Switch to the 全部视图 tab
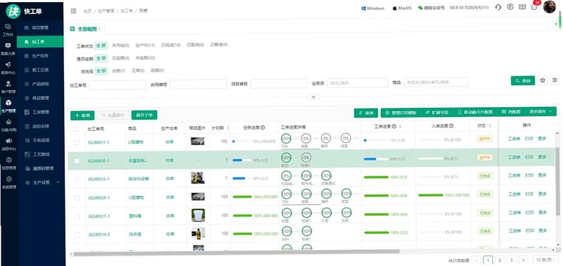 tap(84, 29)
